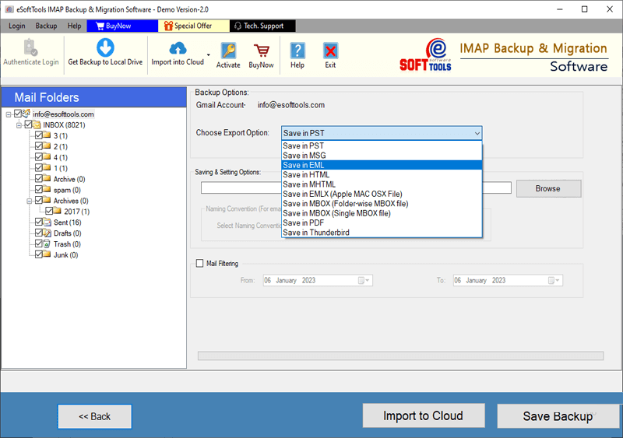Click the Browse button
Image resolution: width=623 pixels, height=438 pixels.
548,188
